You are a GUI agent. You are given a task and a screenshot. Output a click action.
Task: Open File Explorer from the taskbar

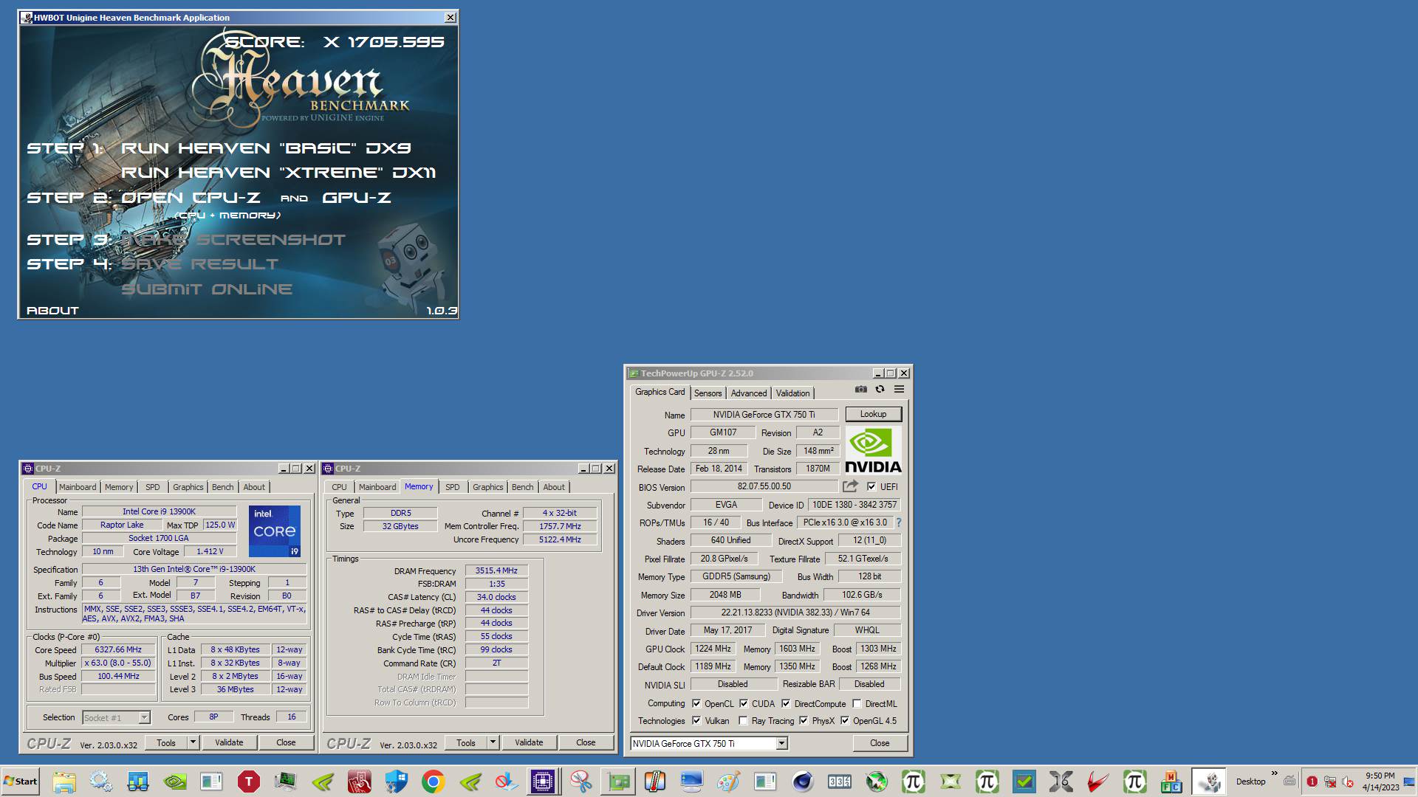coord(64,782)
